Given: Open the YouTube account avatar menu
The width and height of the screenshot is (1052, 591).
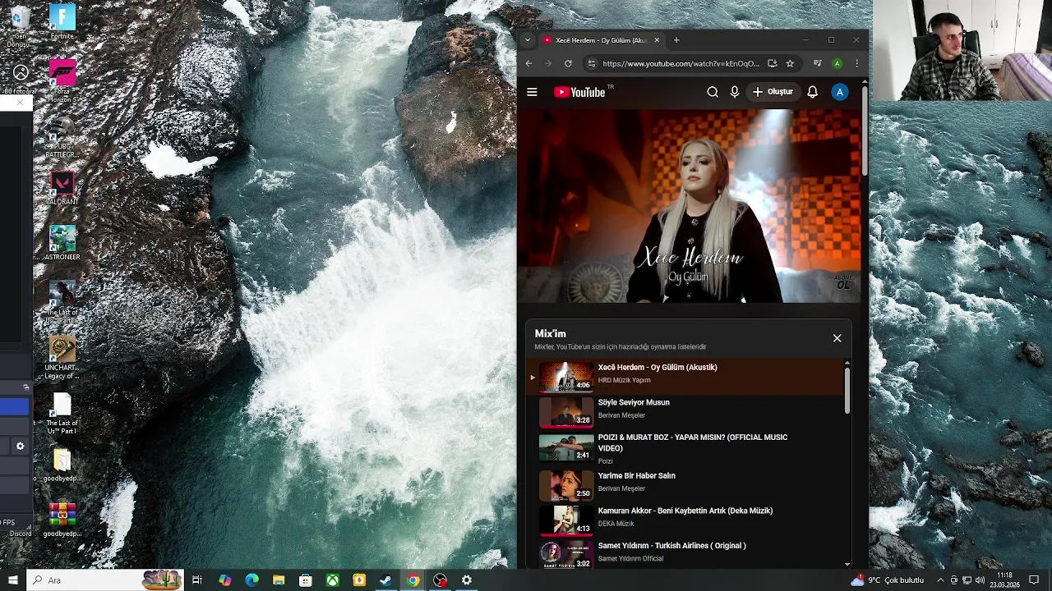Looking at the screenshot, I should coord(839,92).
